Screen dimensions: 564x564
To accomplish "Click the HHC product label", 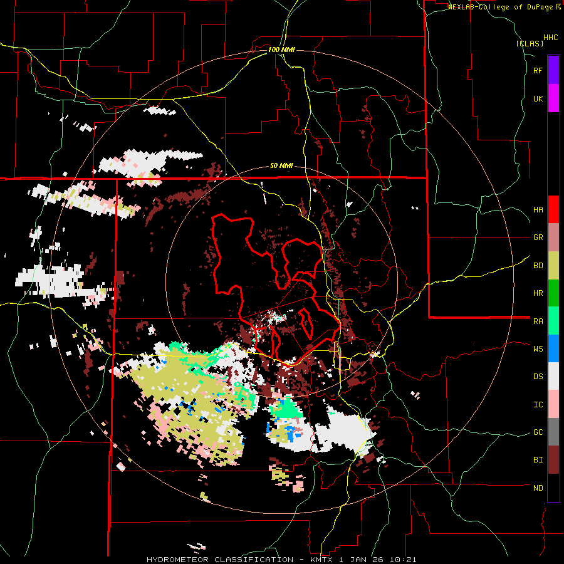I will click(550, 38).
